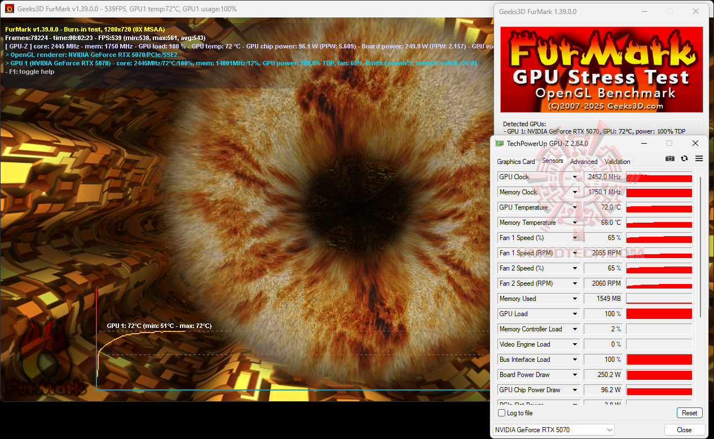Screen dimensions: 714x439
Task: Open the NVIDIA GeForce RTX 5070 selector
Action: 554,430
